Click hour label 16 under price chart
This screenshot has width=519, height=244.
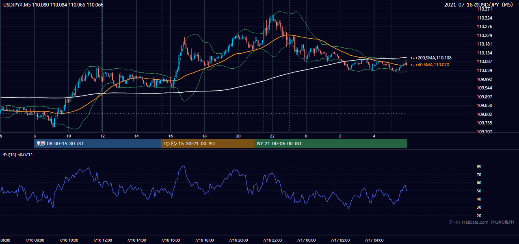(171, 136)
